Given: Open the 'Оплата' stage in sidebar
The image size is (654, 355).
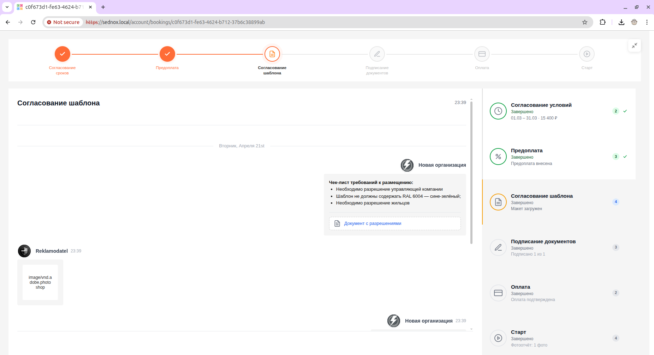Looking at the screenshot, I should tap(559, 293).
